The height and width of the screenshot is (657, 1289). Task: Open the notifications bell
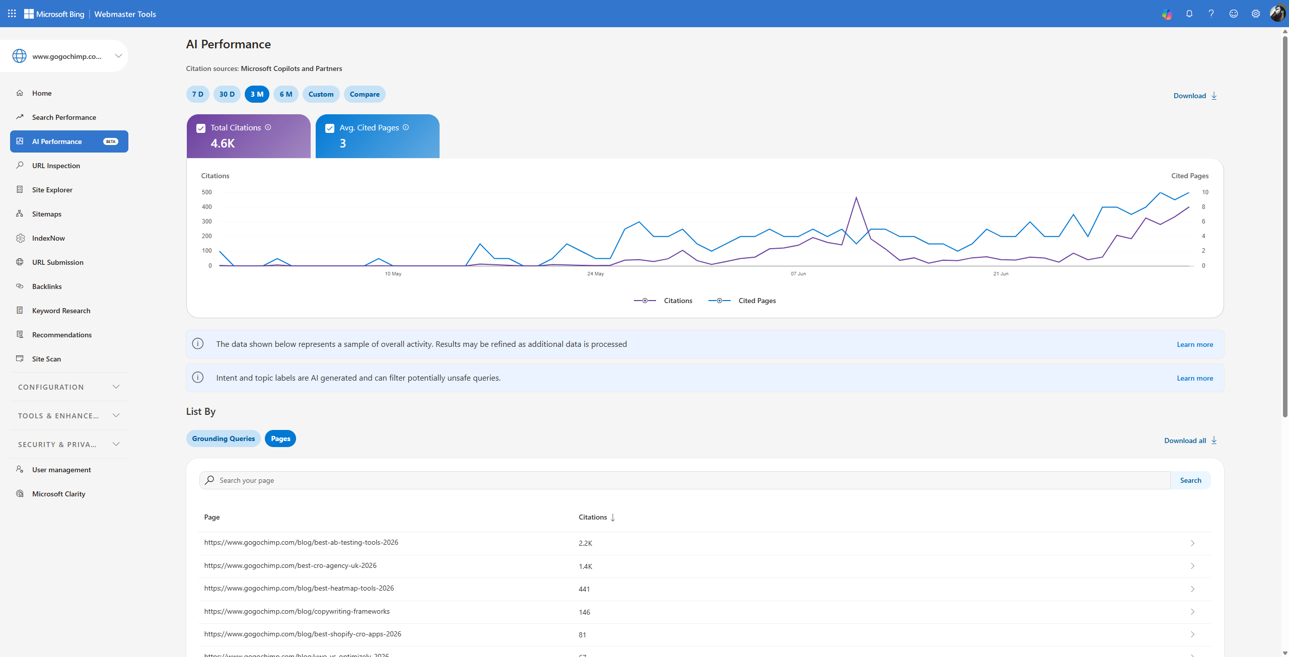[x=1189, y=14]
